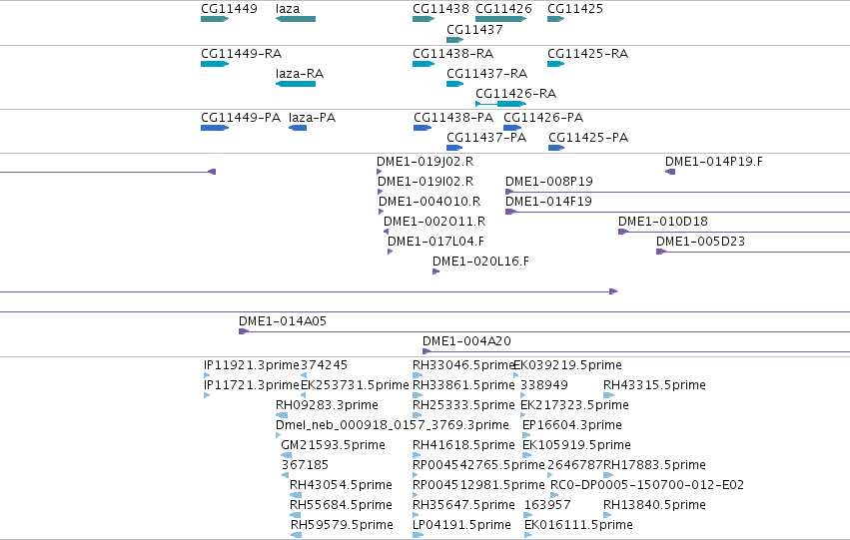Select the CG11449 gene arrow
The width and height of the screenshot is (850, 540).
point(215,19)
